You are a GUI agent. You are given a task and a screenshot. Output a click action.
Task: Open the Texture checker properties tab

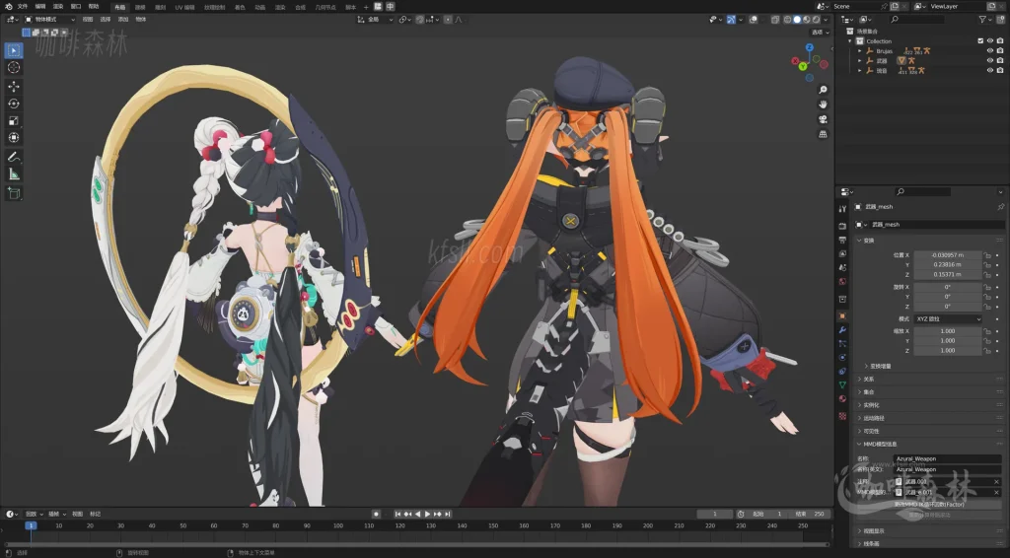pyautogui.click(x=842, y=416)
